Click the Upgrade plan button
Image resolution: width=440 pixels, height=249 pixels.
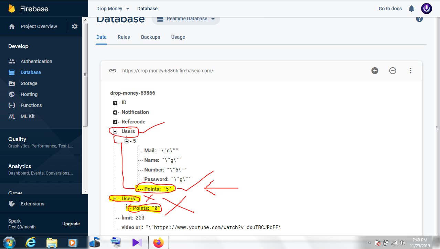click(x=71, y=224)
